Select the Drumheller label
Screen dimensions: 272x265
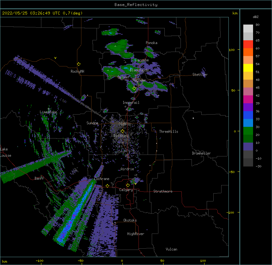coord(201,153)
